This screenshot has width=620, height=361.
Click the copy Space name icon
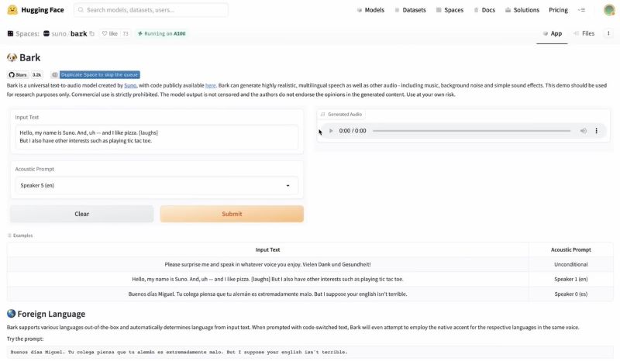point(92,34)
